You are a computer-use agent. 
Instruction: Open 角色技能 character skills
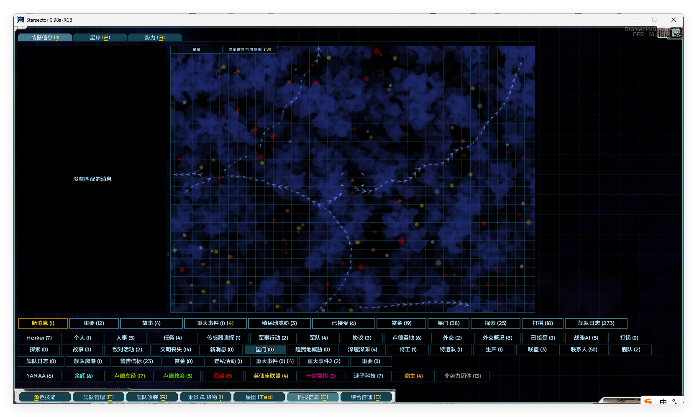pyautogui.click(x=45, y=397)
